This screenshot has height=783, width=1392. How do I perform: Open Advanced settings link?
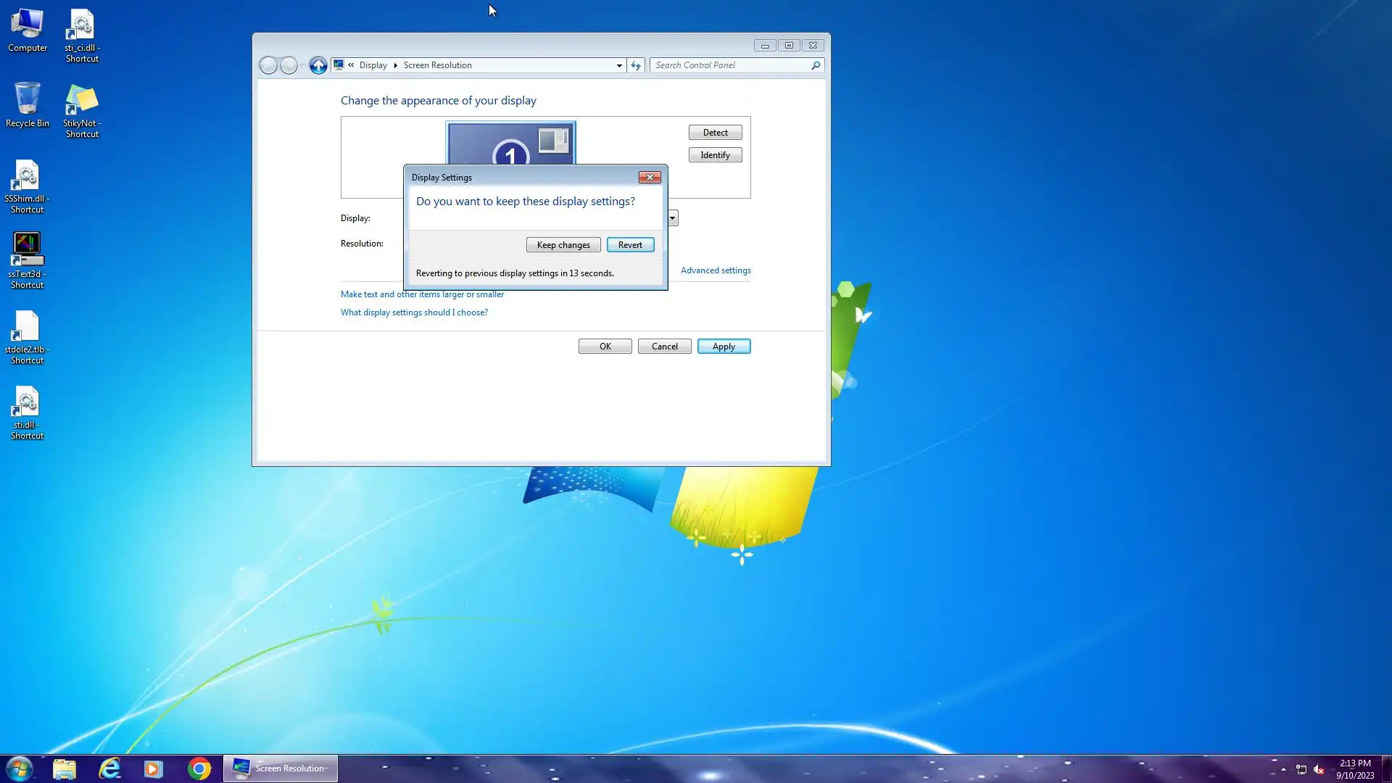(716, 270)
